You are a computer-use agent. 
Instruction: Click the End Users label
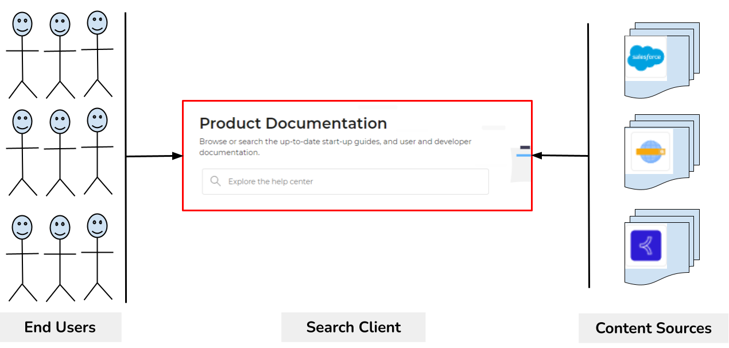[x=60, y=327]
